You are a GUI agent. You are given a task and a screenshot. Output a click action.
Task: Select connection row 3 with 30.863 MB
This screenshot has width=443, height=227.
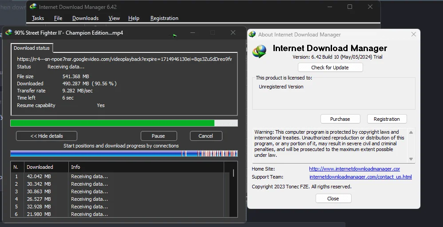click(120, 191)
